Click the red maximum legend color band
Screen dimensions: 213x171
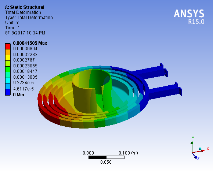tap(8, 47)
